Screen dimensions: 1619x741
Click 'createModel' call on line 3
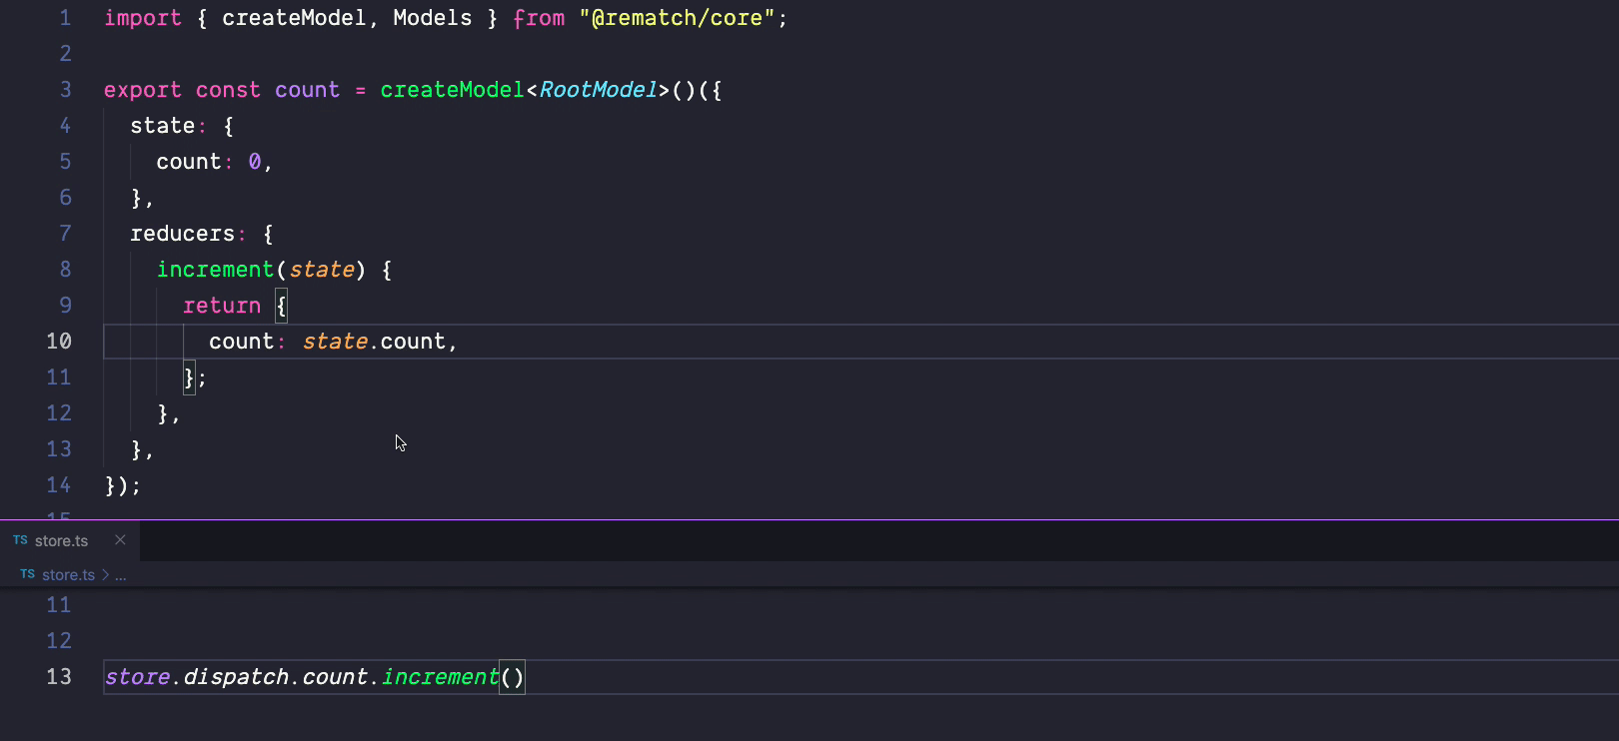point(452,90)
